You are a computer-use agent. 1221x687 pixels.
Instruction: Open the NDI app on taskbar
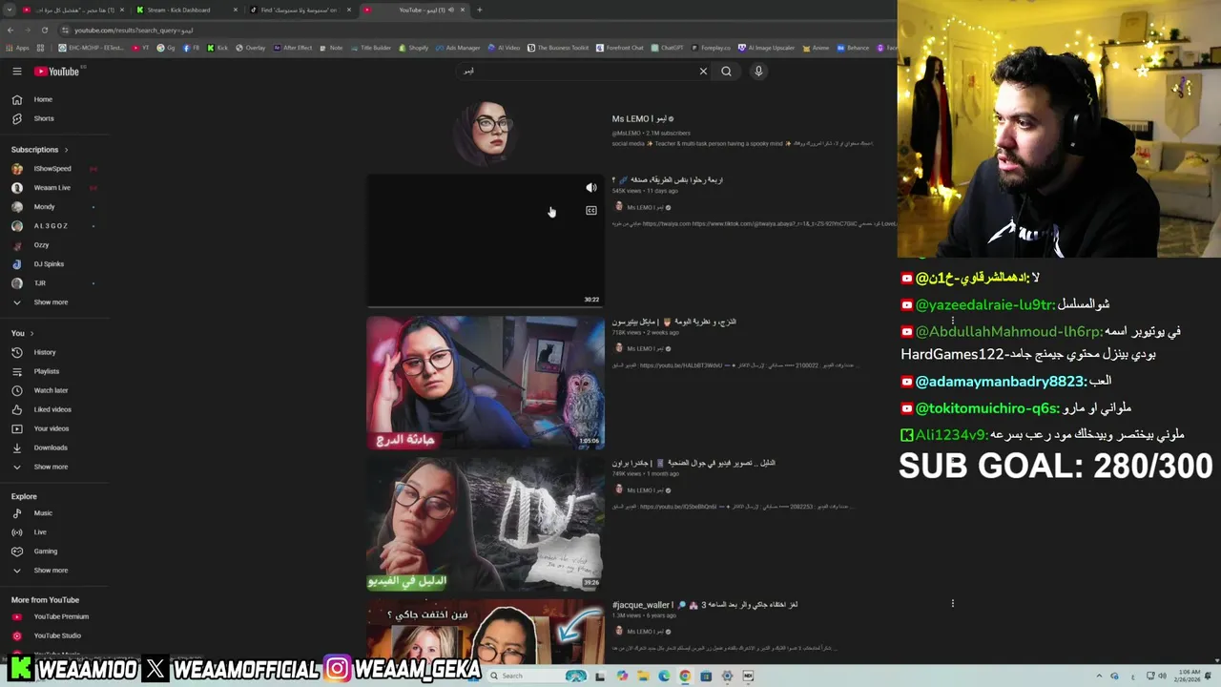pos(748,677)
